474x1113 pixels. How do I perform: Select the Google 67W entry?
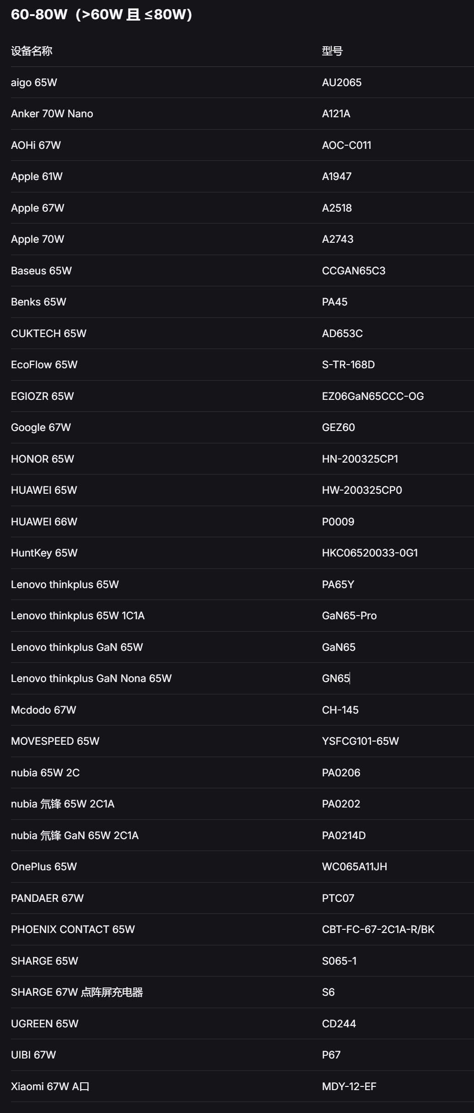point(41,427)
